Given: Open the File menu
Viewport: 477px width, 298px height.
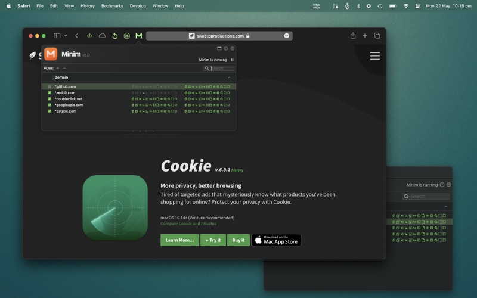Looking at the screenshot, I should (40, 6).
